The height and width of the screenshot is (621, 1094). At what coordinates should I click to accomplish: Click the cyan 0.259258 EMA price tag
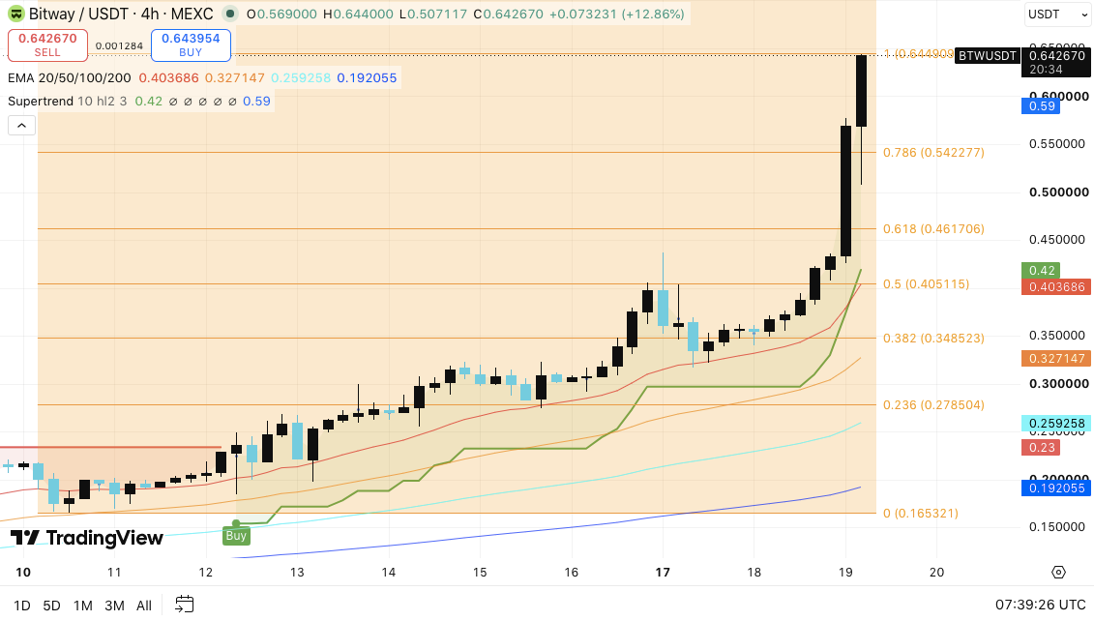1056,424
